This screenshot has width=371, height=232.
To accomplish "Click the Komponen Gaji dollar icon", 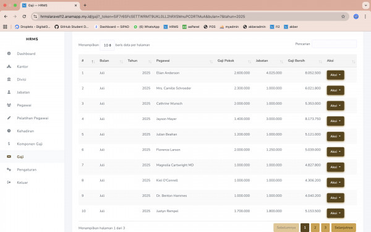I will [x=9, y=144].
